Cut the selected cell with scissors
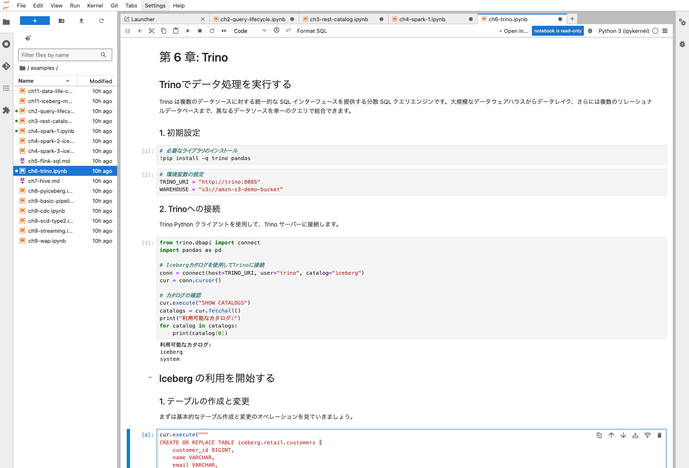The width and height of the screenshot is (689, 468). point(152,31)
